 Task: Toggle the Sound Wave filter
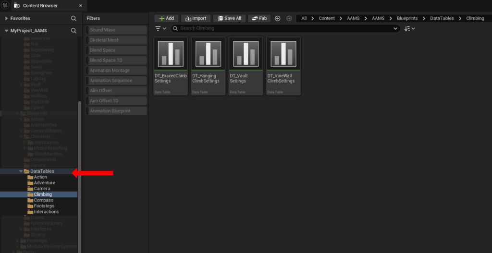pyautogui.click(x=117, y=30)
